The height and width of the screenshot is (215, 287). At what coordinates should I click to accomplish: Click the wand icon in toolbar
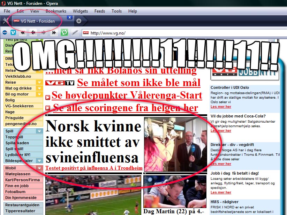coord(75,32)
